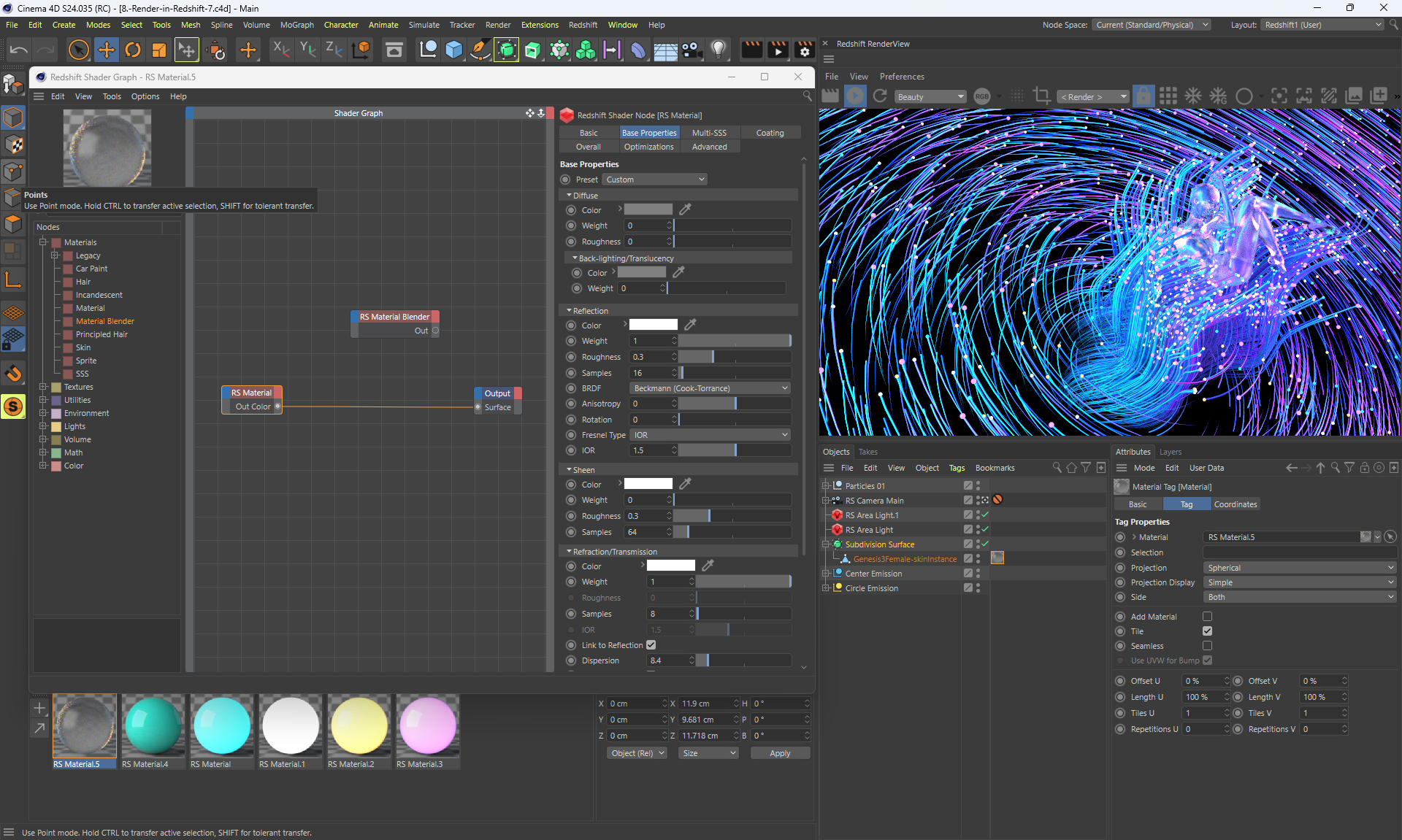Switch to the Multi-SSS tab
Viewport: 1402px width, 840px height.
coord(709,133)
